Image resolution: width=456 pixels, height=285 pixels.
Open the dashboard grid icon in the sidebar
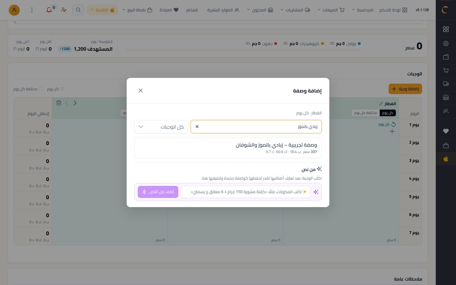coord(446,29)
